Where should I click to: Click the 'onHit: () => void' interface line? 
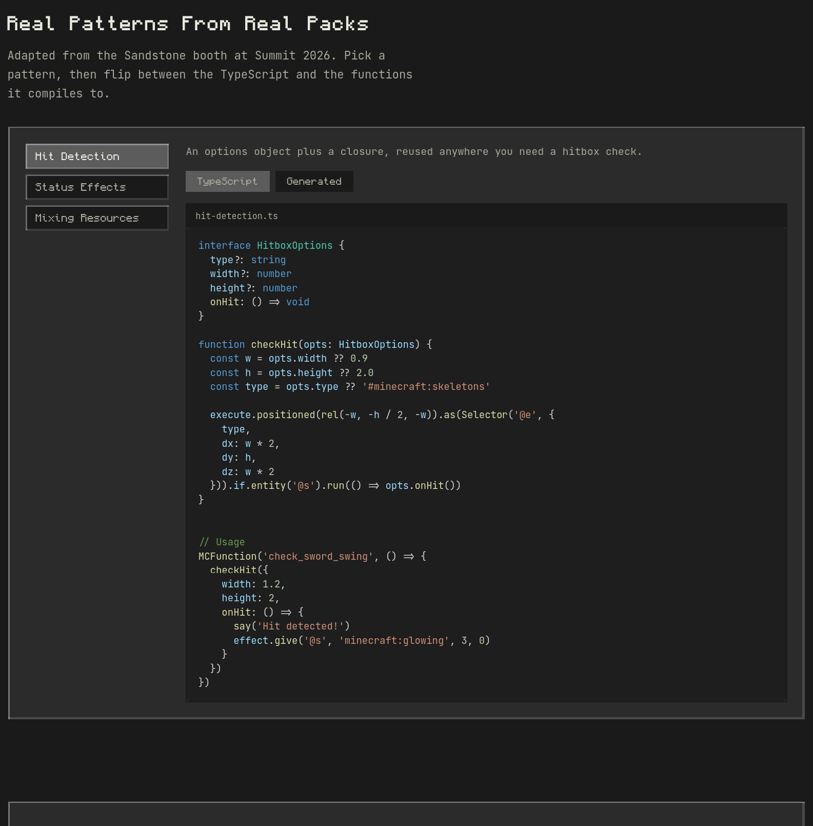coord(260,302)
